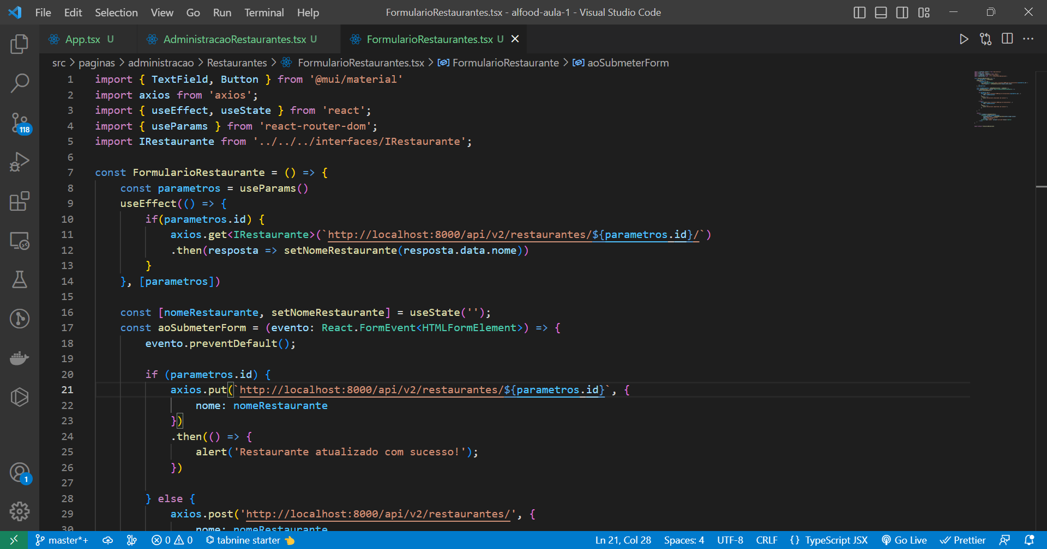The image size is (1047, 549).
Task: Open the Help menu
Action: pos(308,13)
